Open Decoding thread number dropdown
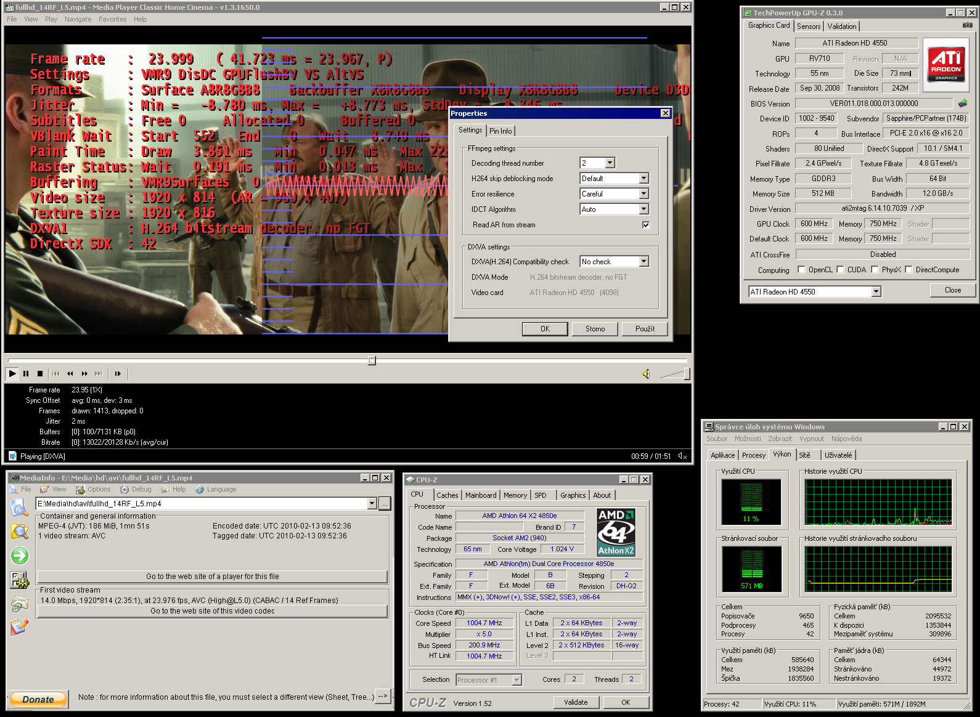Image resolution: width=980 pixels, height=717 pixels. (610, 163)
